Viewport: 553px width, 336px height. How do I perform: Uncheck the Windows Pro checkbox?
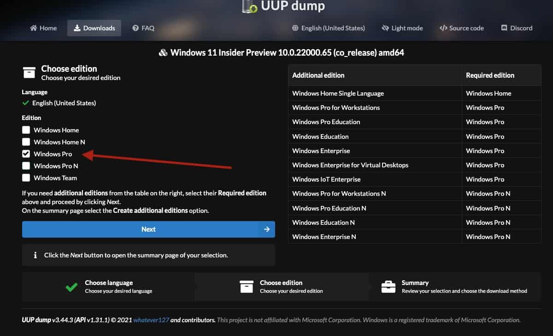click(26, 154)
